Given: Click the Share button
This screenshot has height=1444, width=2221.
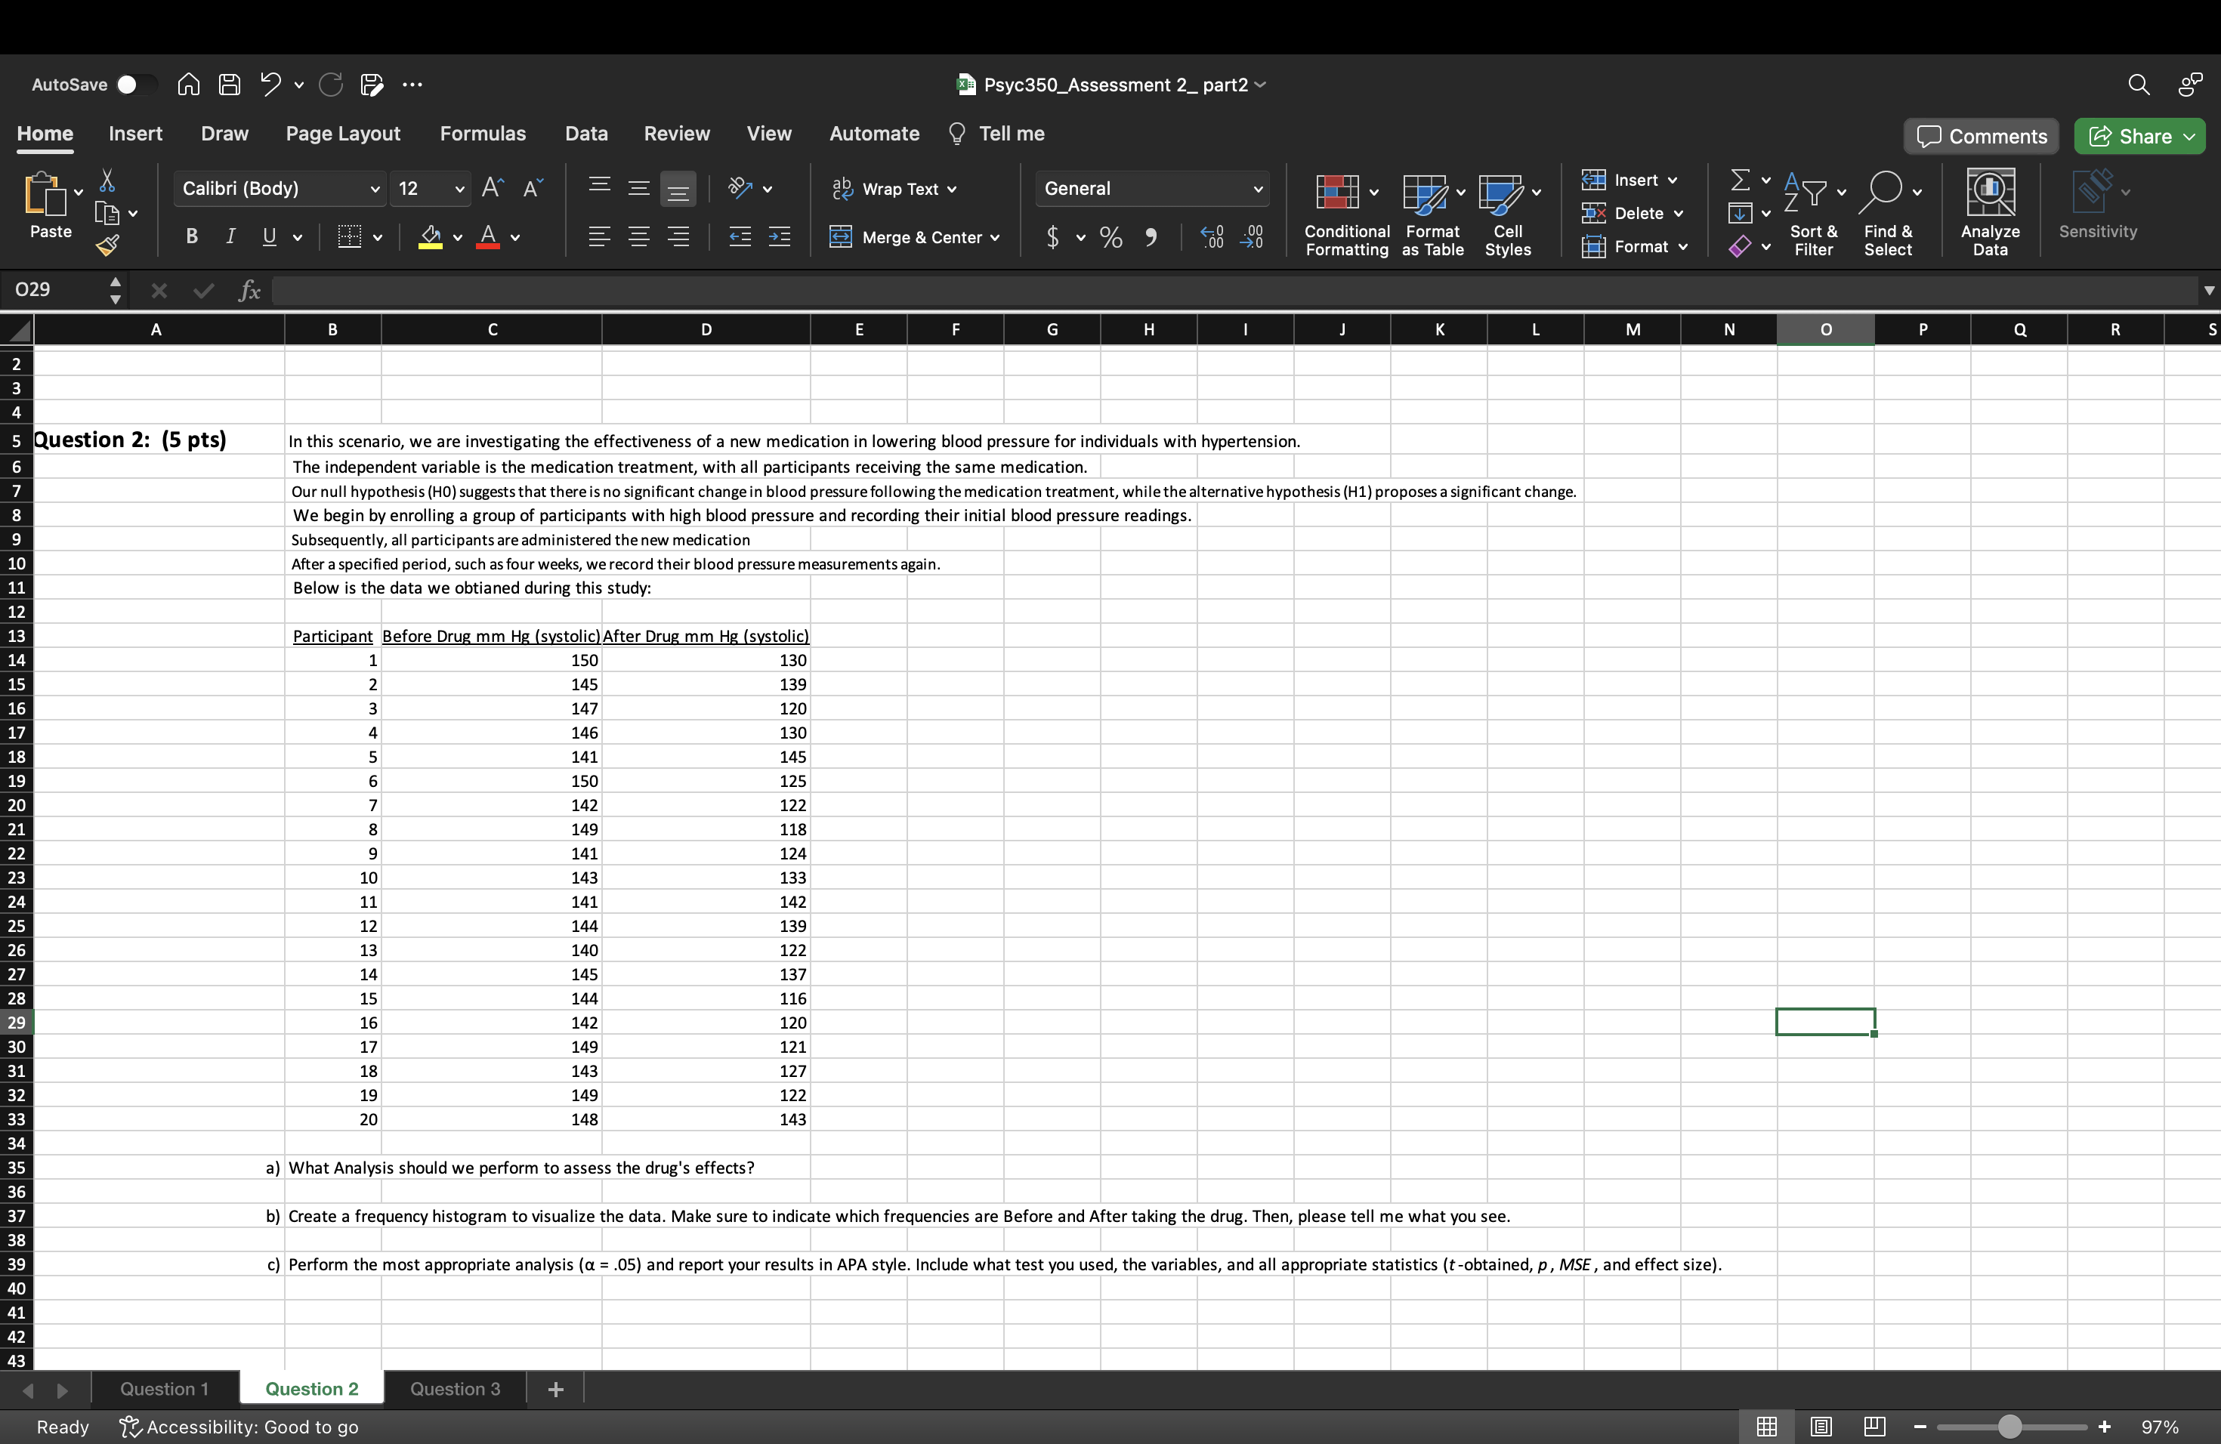Looking at the screenshot, I should [x=2131, y=136].
